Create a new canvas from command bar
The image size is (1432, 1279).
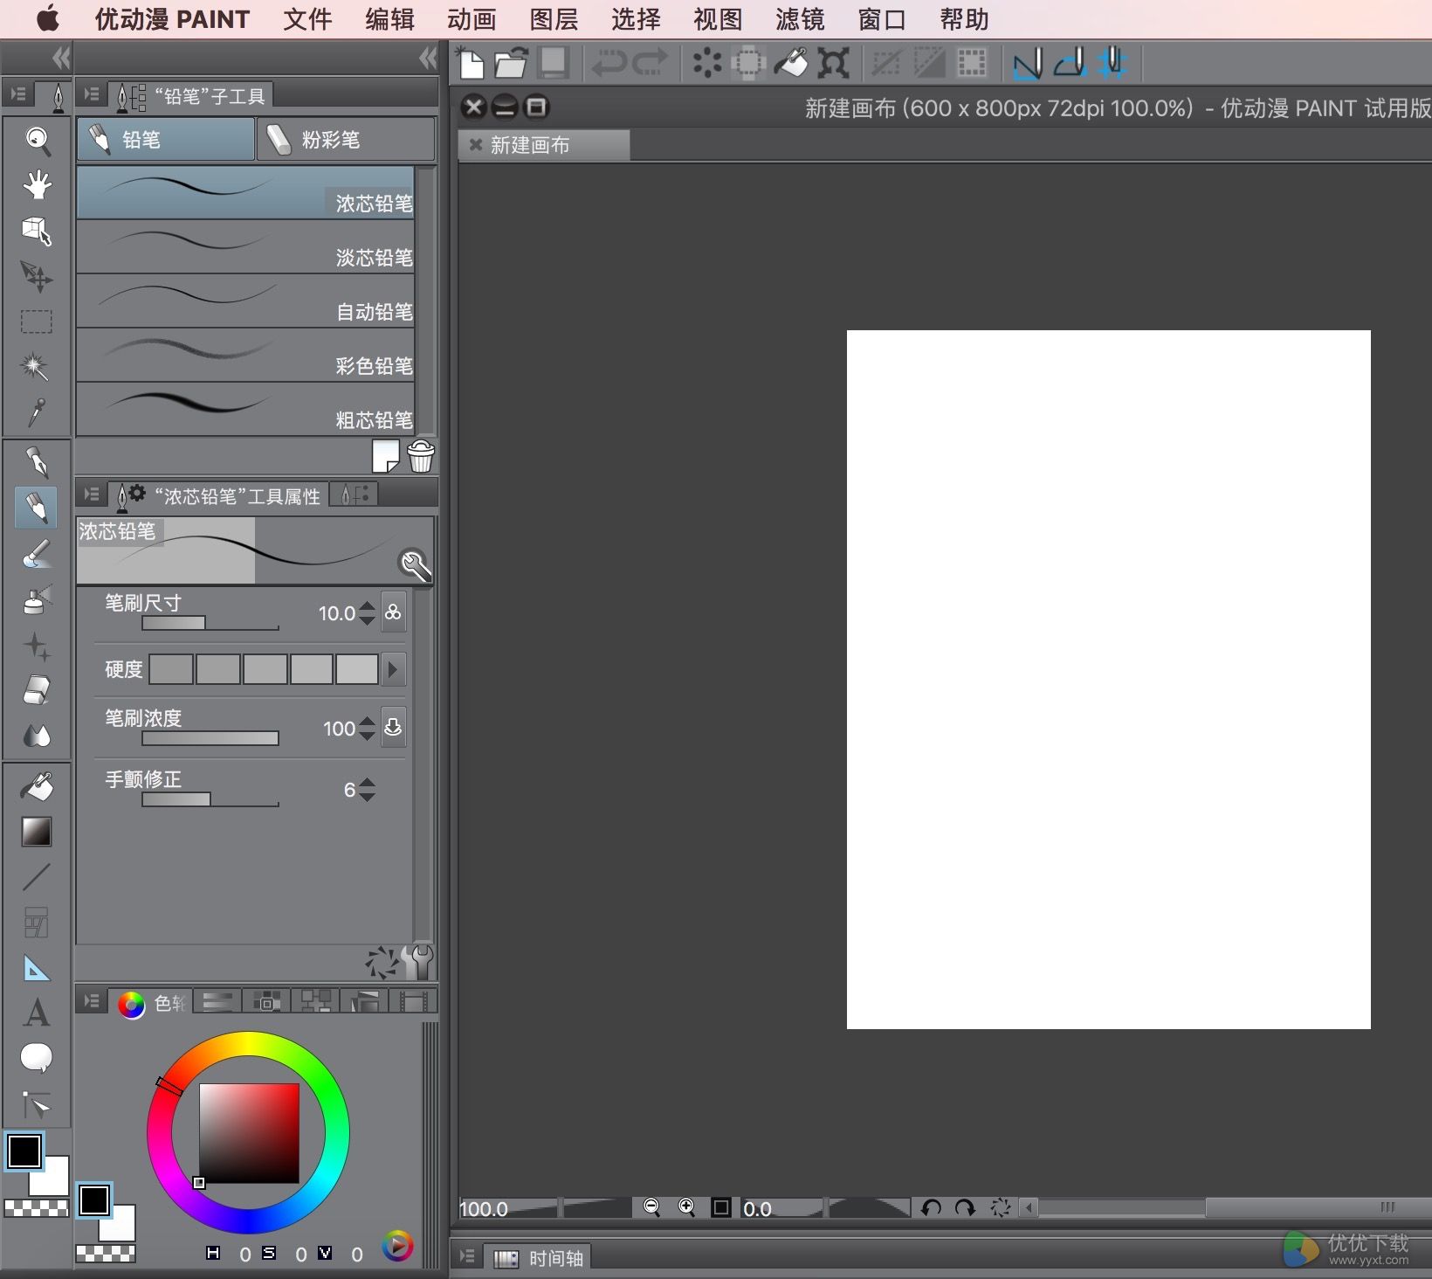coord(472,63)
